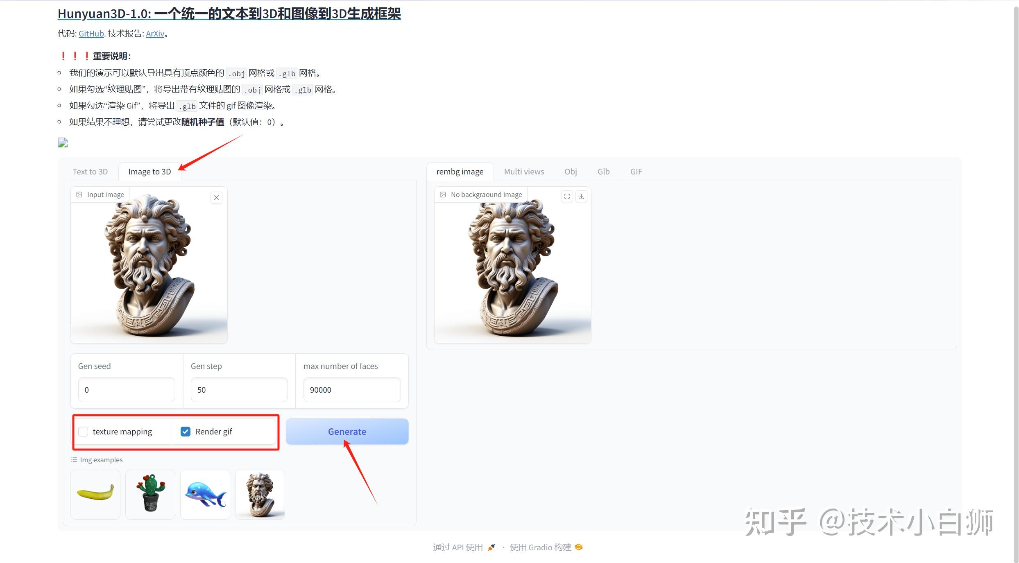Click the Img examples list icon
The height and width of the screenshot is (563, 1019).
point(74,459)
